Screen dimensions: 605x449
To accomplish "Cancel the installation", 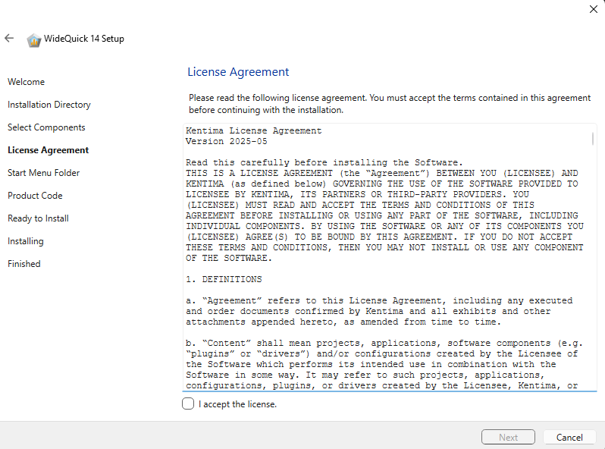I will point(569,437).
